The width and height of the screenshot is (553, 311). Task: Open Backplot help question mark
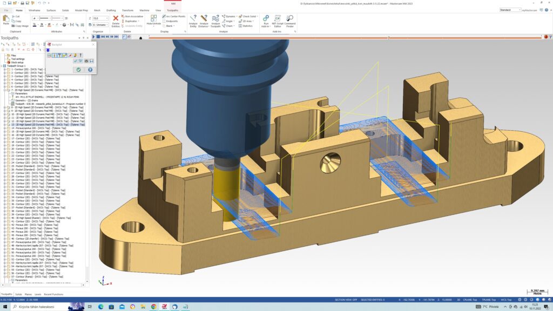90,70
